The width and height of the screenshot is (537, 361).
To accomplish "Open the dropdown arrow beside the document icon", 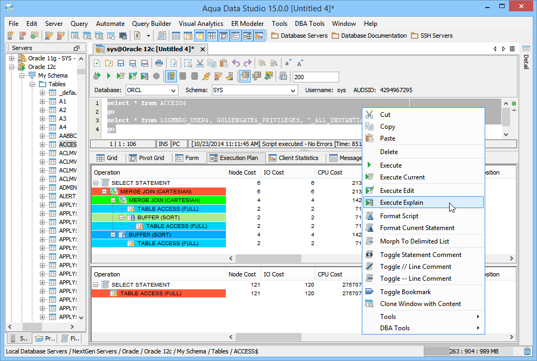I will (x=148, y=36).
